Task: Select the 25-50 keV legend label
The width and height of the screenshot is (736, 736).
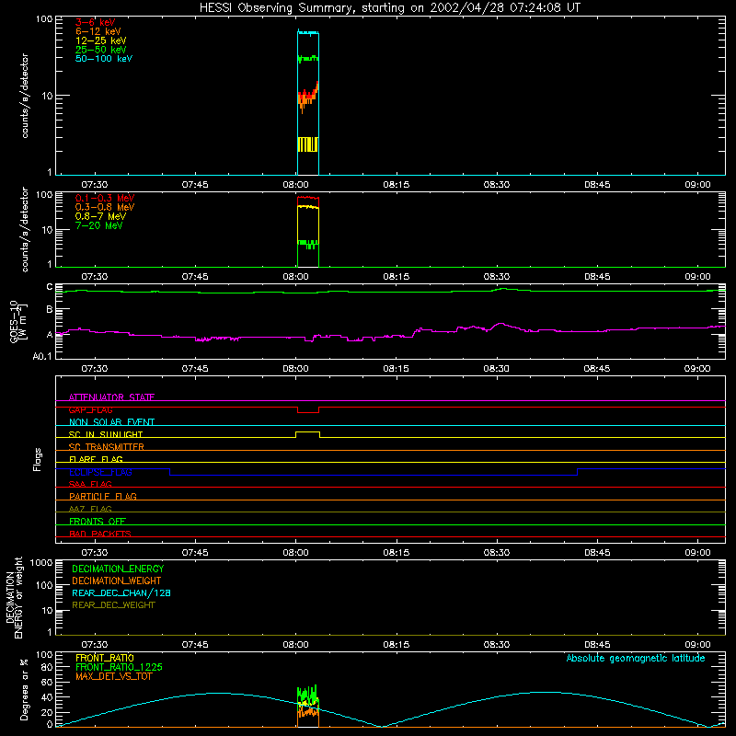Action: click(x=100, y=50)
